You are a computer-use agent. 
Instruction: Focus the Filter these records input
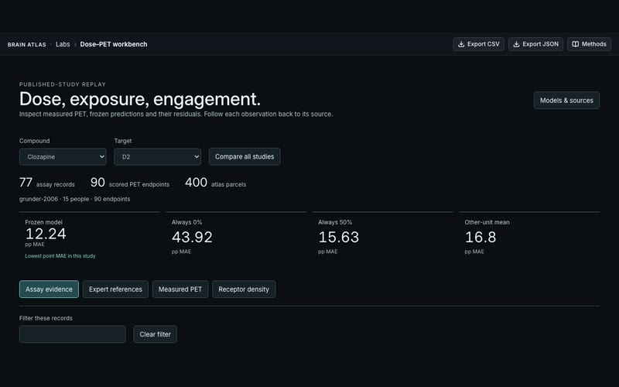click(73, 334)
